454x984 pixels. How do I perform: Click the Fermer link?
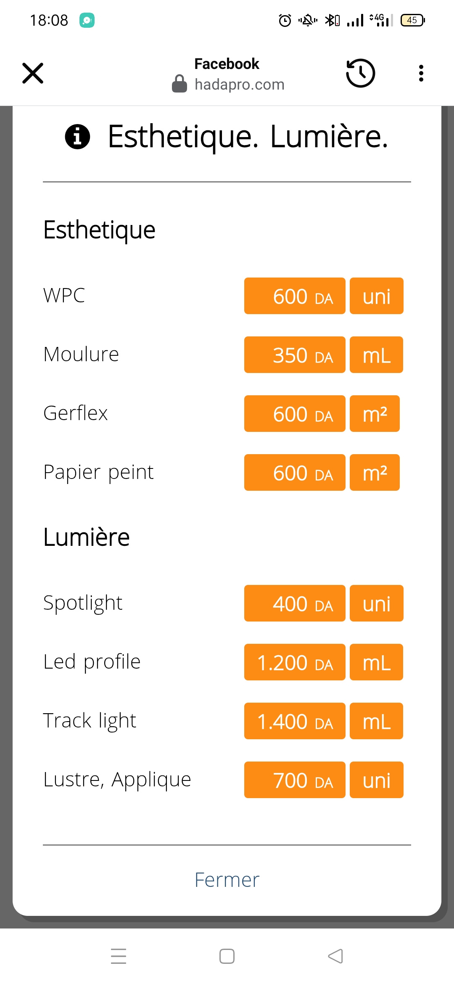pos(227,880)
